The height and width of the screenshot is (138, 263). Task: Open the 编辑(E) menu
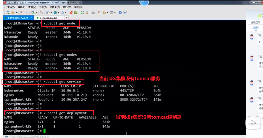[21, 7]
